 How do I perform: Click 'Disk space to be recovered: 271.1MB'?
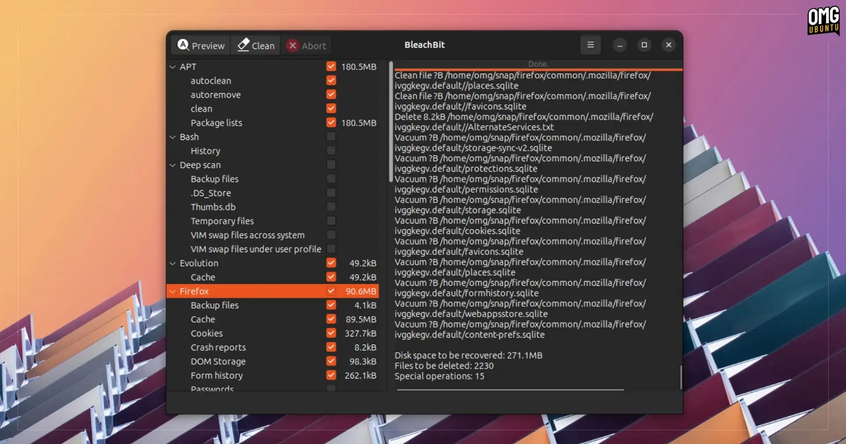[468, 355]
